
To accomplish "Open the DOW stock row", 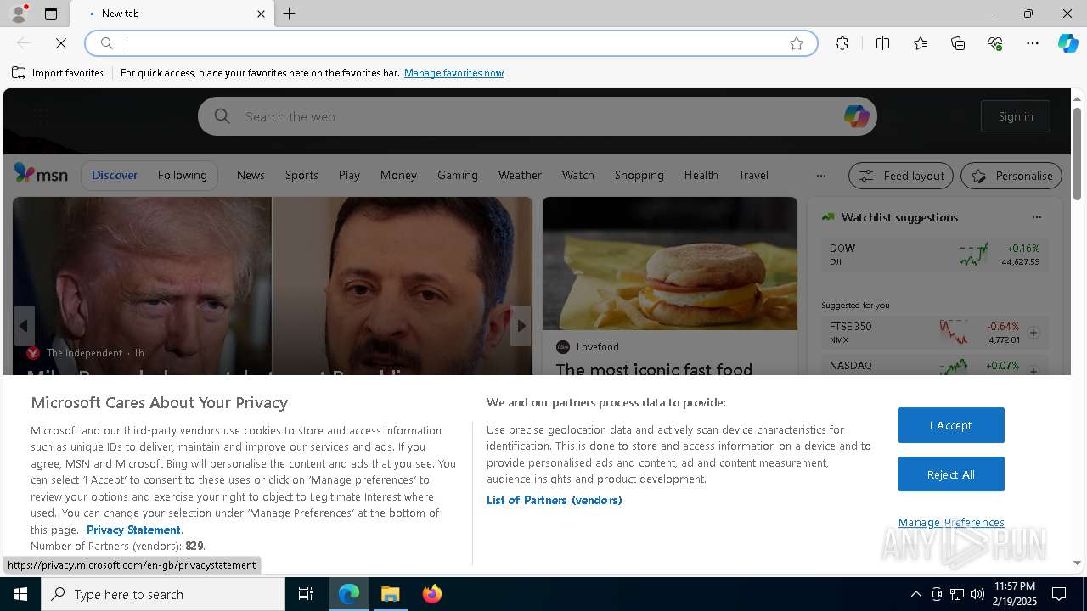I will point(935,254).
